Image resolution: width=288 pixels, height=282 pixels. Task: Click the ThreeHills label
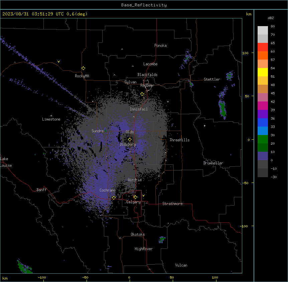coord(179,140)
